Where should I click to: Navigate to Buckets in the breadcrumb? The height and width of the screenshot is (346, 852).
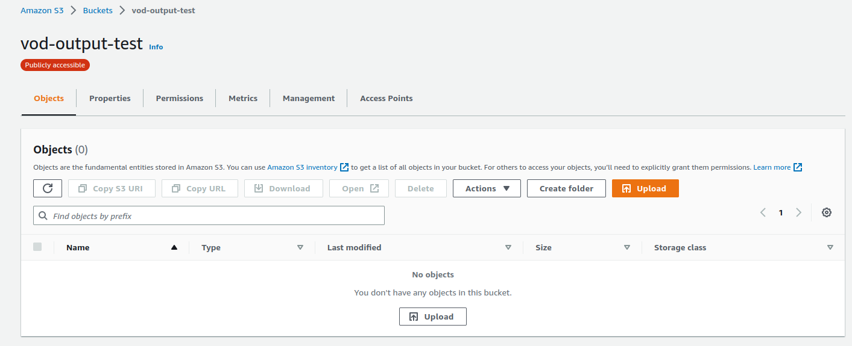coord(98,10)
